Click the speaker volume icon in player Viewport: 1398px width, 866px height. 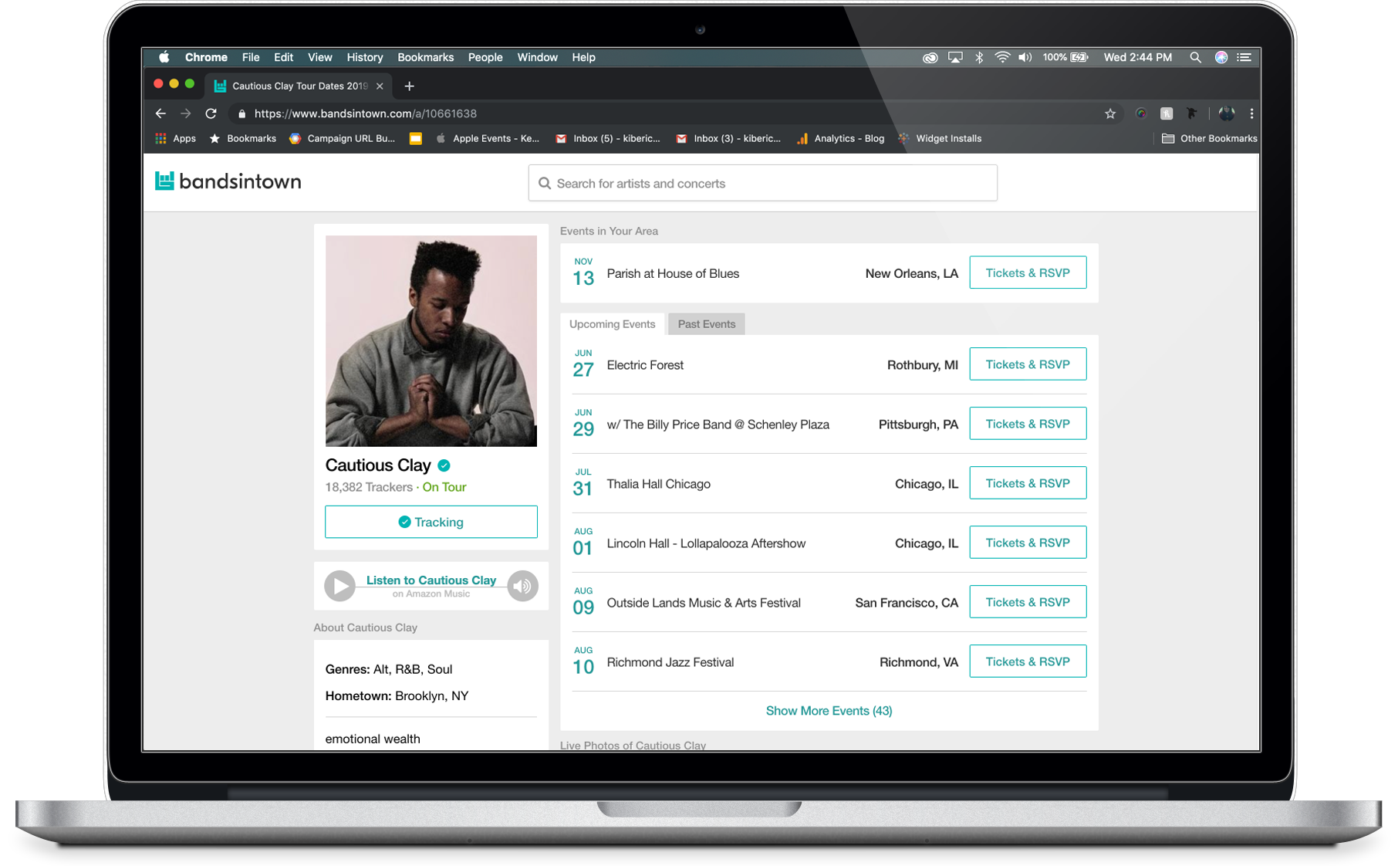522,586
